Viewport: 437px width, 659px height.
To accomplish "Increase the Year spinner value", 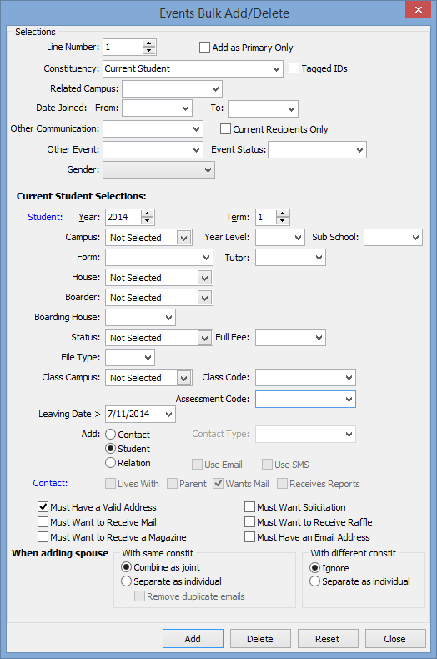I will coord(147,214).
